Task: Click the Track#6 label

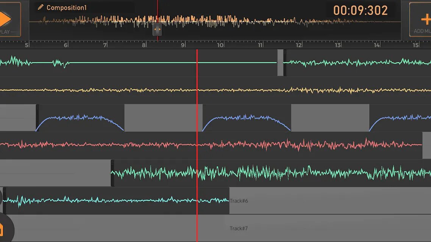Action: coord(239,201)
